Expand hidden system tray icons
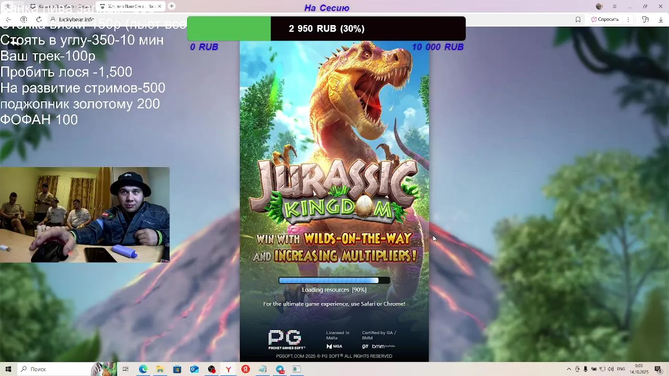Screen dimensions: 669x376 point(569,369)
